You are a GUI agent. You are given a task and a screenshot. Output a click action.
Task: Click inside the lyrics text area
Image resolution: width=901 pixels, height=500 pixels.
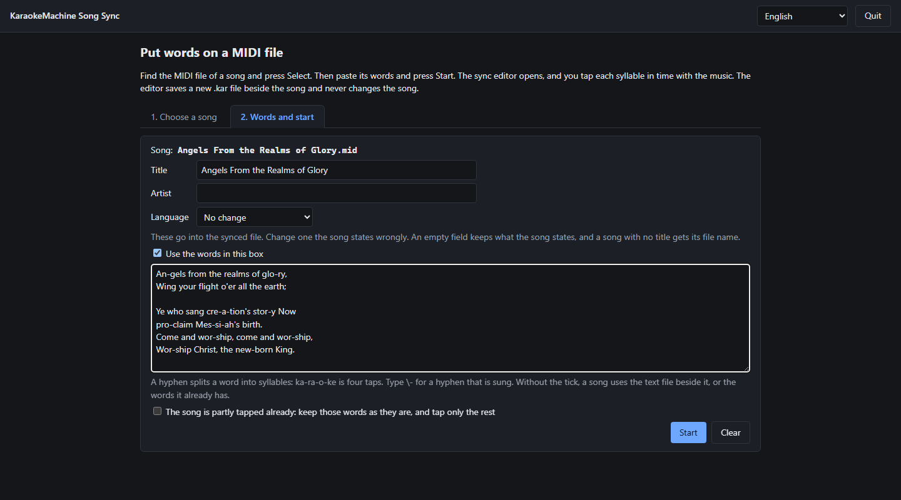pyautogui.click(x=450, y=318)
